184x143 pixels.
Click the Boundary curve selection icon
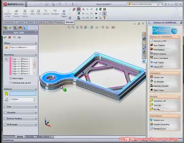6,60
